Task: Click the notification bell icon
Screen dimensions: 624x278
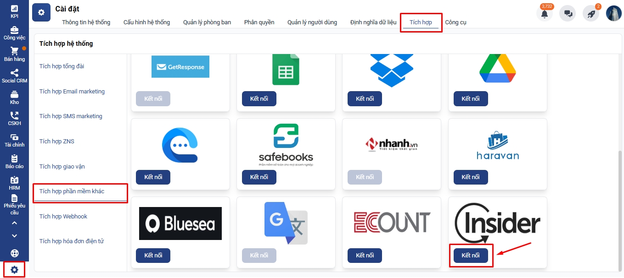Action: tap(545, 13)
